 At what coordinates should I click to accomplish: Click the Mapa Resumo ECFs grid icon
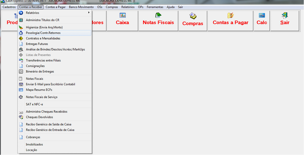point(21,90)
